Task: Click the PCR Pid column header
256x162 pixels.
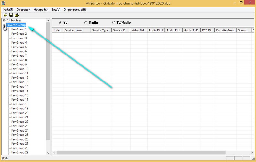Action: click(207, 30)
